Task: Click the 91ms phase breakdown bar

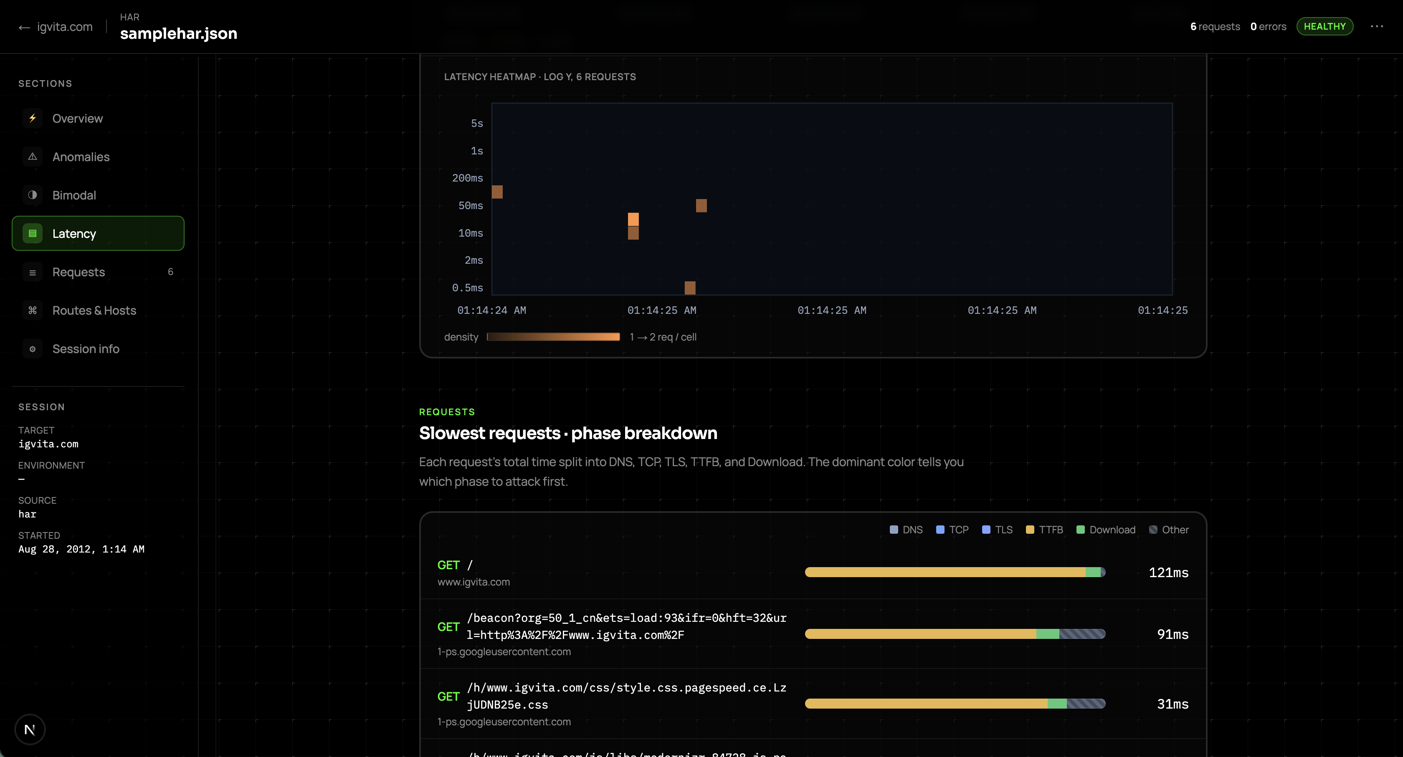Action: (955, 633)
